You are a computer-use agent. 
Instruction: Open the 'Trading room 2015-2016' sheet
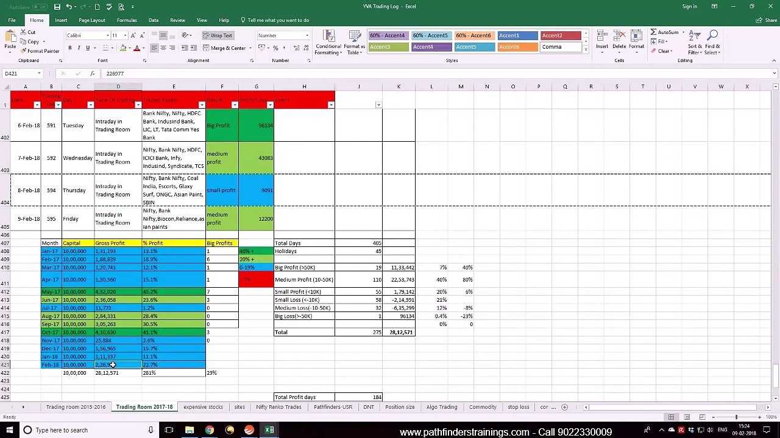coord(76,407)
